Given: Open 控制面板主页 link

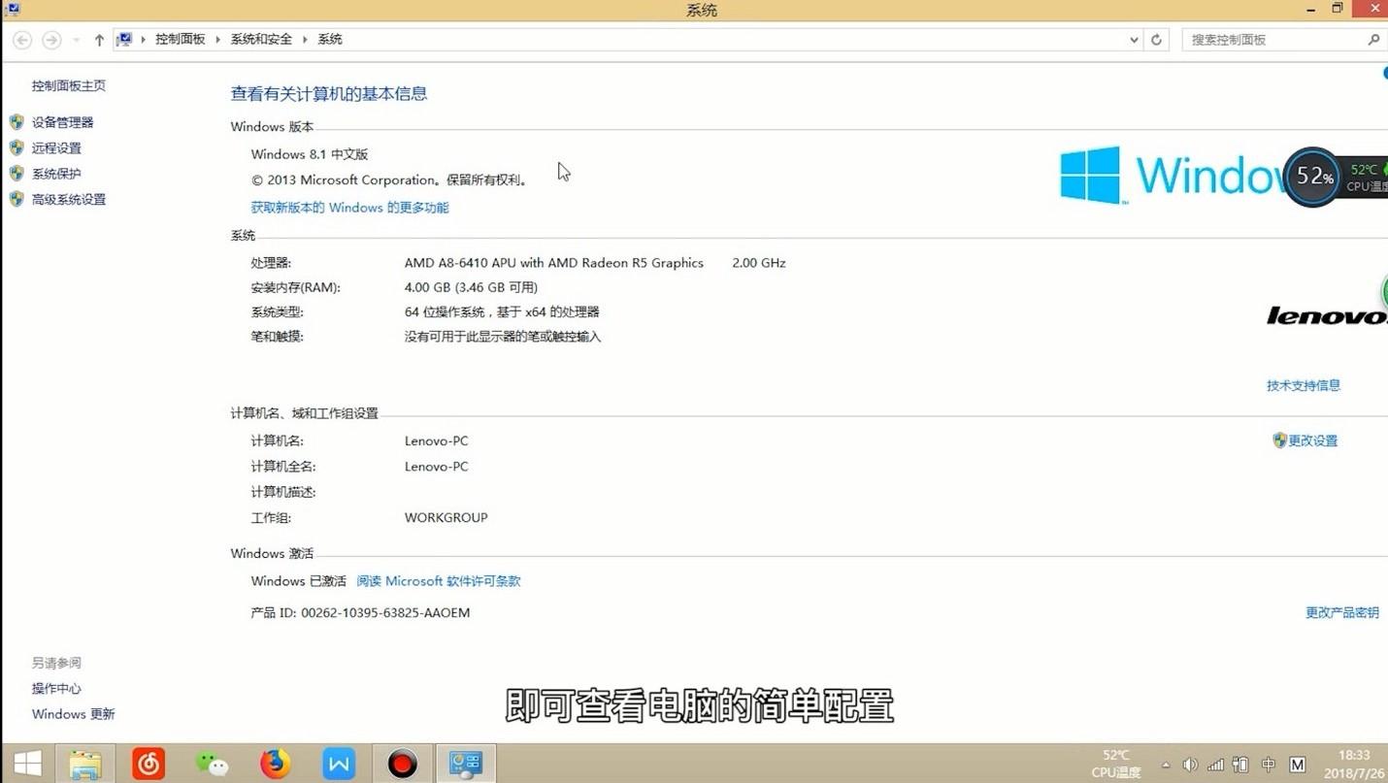Looking at the screenshot, I should click(x=69, y=85).
